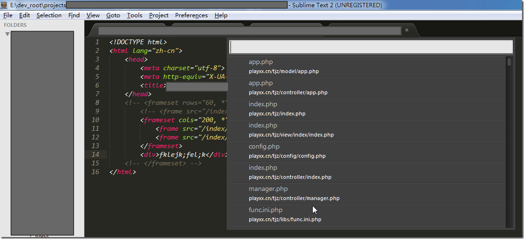This screenshot has width=524, height=239.
Task: Open the Help menu
Action: point(221,15)
